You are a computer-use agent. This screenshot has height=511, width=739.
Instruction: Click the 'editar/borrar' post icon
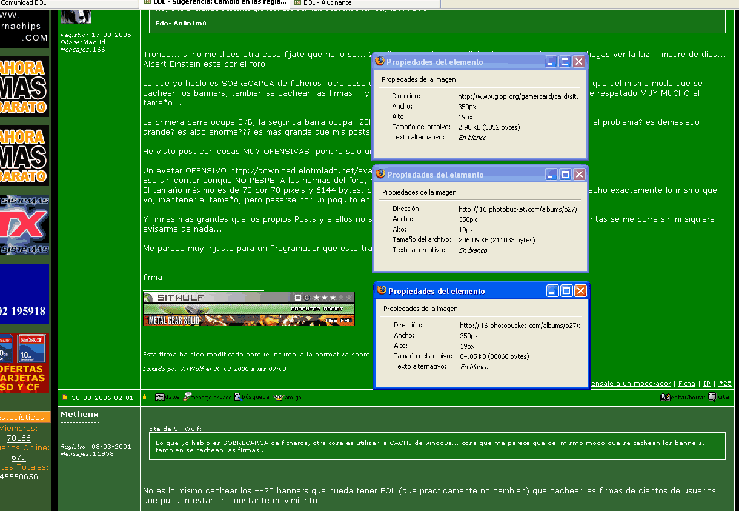664,397
